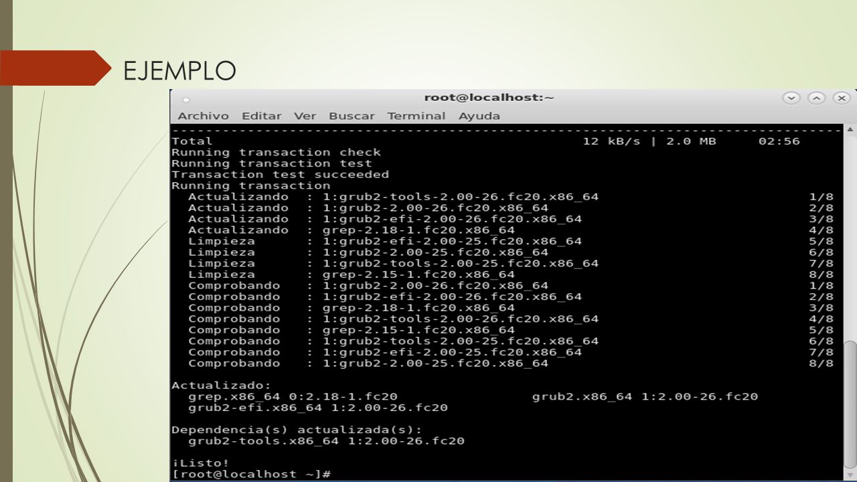This screenshot has height=482, width=857.
Task: Close the root@localhost terminal window
Action: point(842,98)
